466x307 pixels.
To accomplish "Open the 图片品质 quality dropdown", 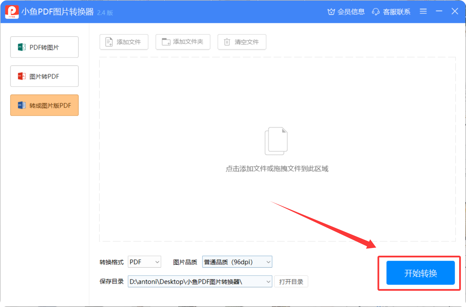I will (x=237, y=261).
